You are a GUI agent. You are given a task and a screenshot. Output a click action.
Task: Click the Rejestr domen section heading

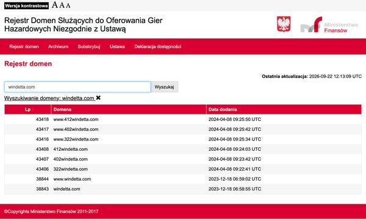click(28, 64)
